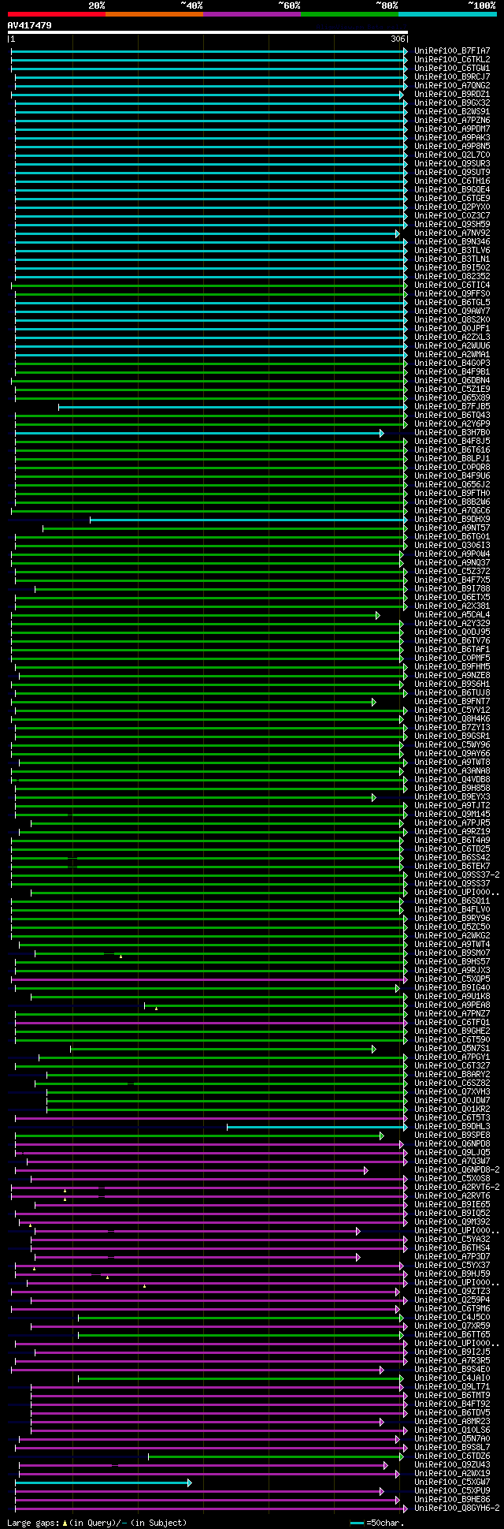This screenshot has width=504, height=1529.
Task: Open hit UniRef100_A2WX19
Action: [x=452, y=1474]
